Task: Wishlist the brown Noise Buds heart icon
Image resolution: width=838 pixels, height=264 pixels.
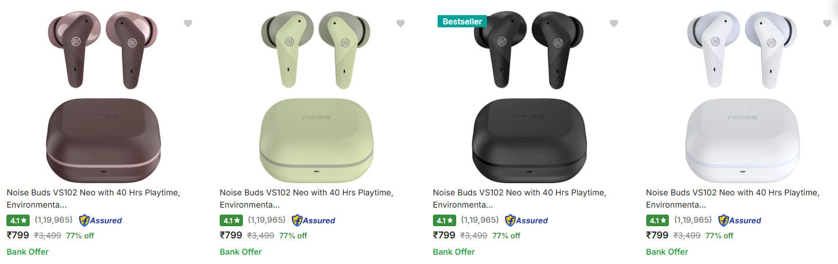Action: [x=188, y=23]
